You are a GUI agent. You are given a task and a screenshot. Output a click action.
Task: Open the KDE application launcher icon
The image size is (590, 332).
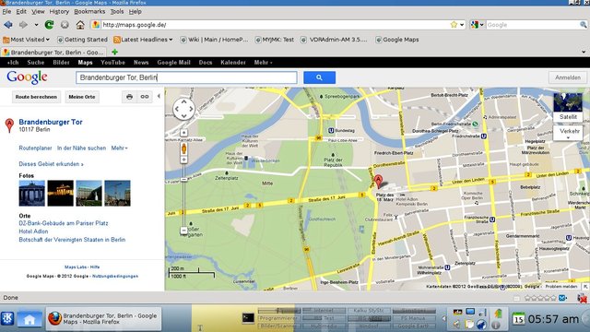[7, 318]
